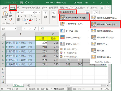Open アイコン セット submenu
Image resolution: width=121 pixels, height=91 pixels.
click(x=75, y=44)
